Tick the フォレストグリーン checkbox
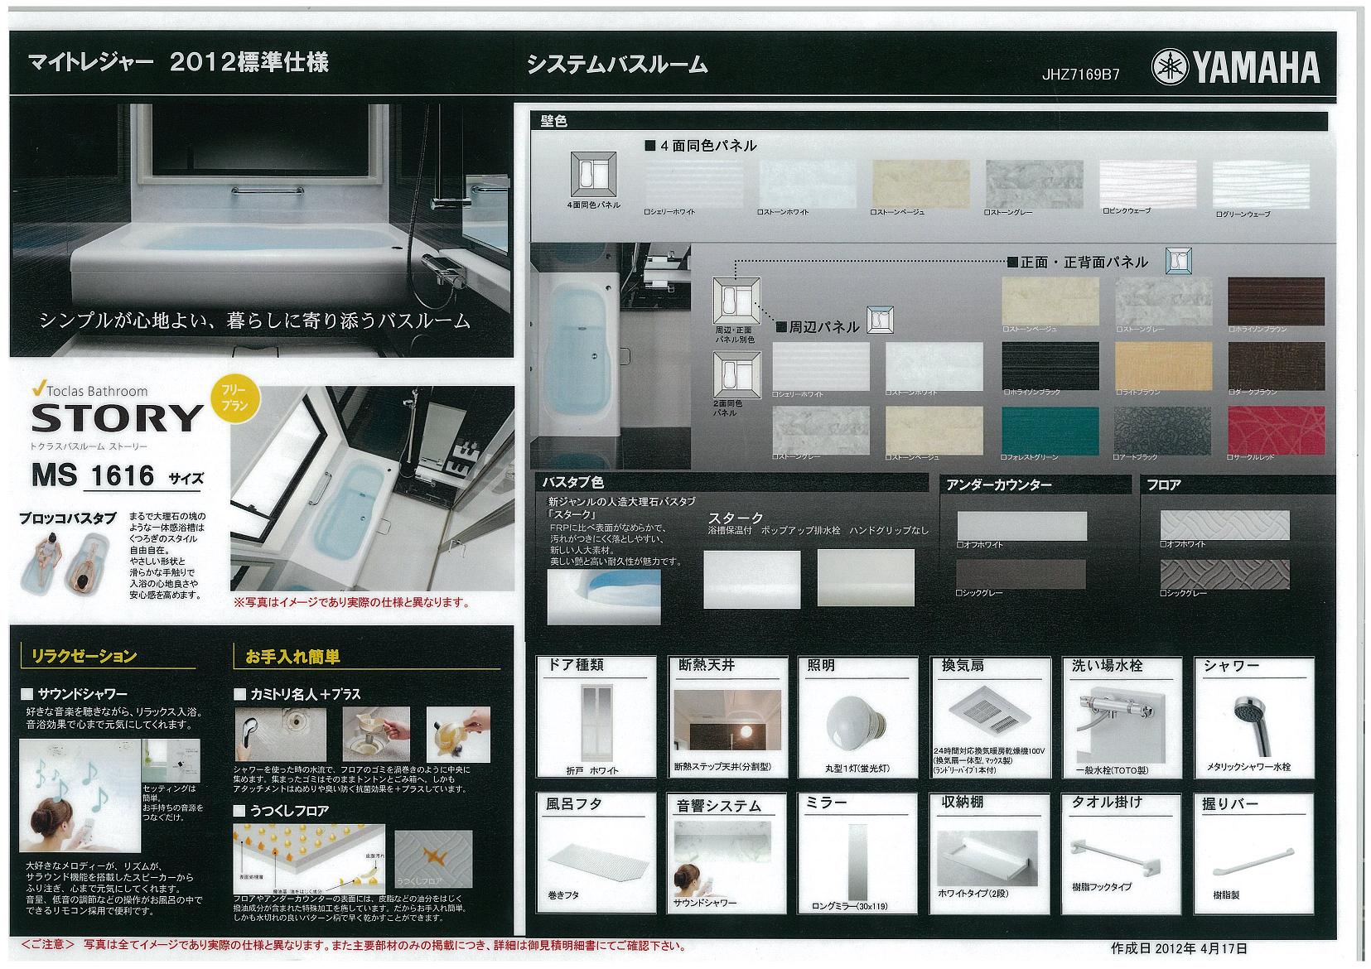Screen dimensions: 1371x969 1005,456
